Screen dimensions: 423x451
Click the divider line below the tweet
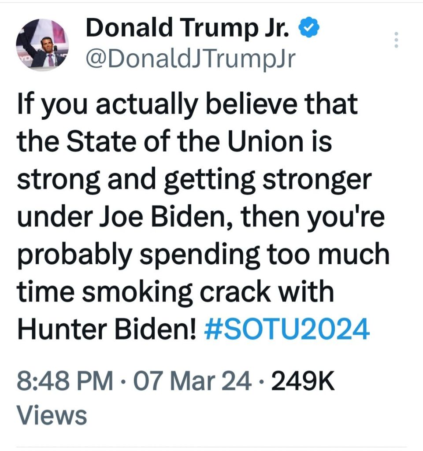click(x=211, y=447)
